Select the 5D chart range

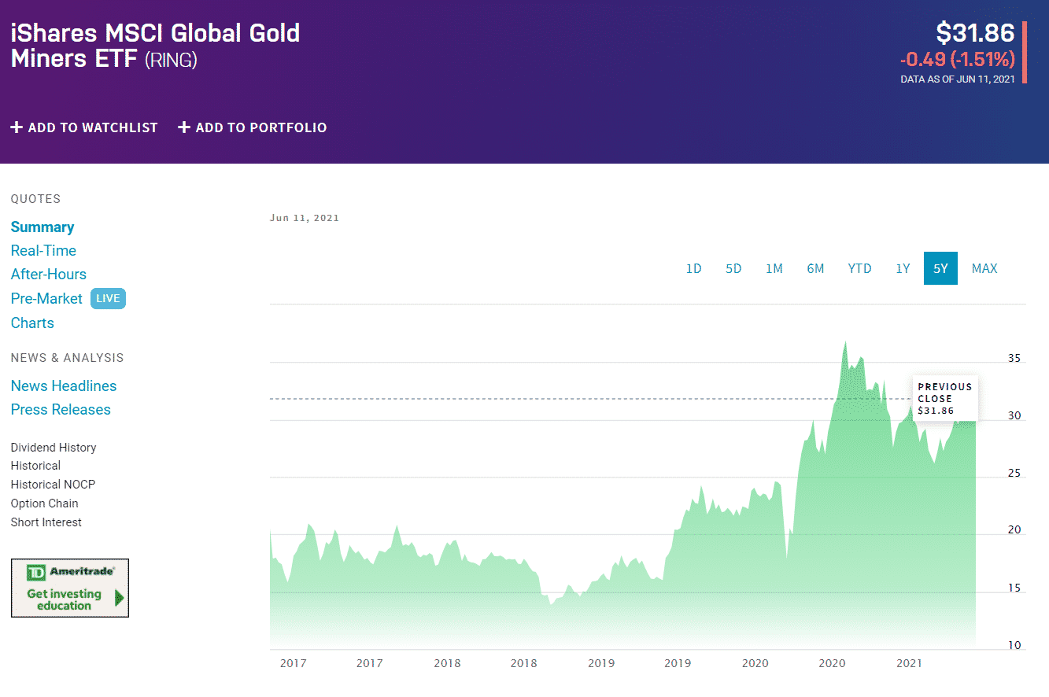tap(733, 269)
